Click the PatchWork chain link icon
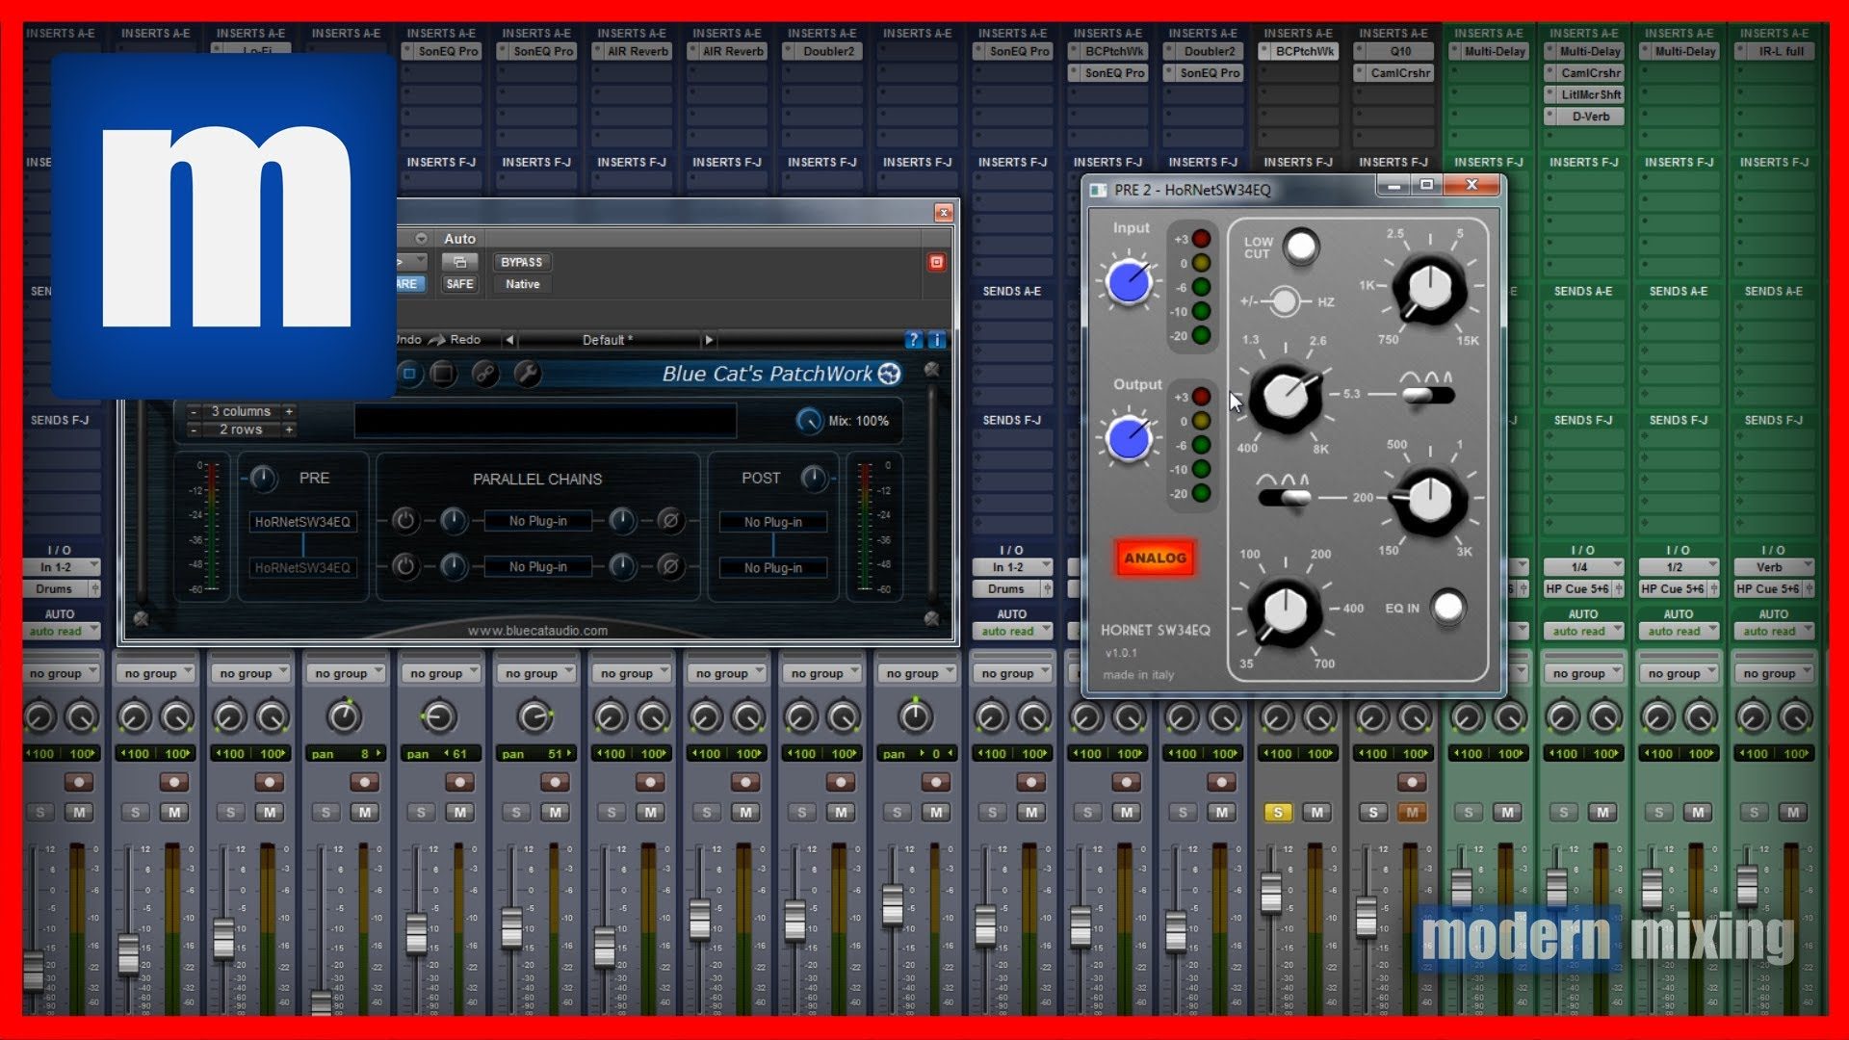Image resolution: width=1849 pixels, height=1040 pixels. [484, 374]
